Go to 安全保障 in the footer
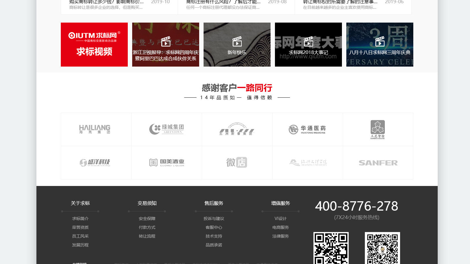470x264 pixels. (x=147, y=219)
